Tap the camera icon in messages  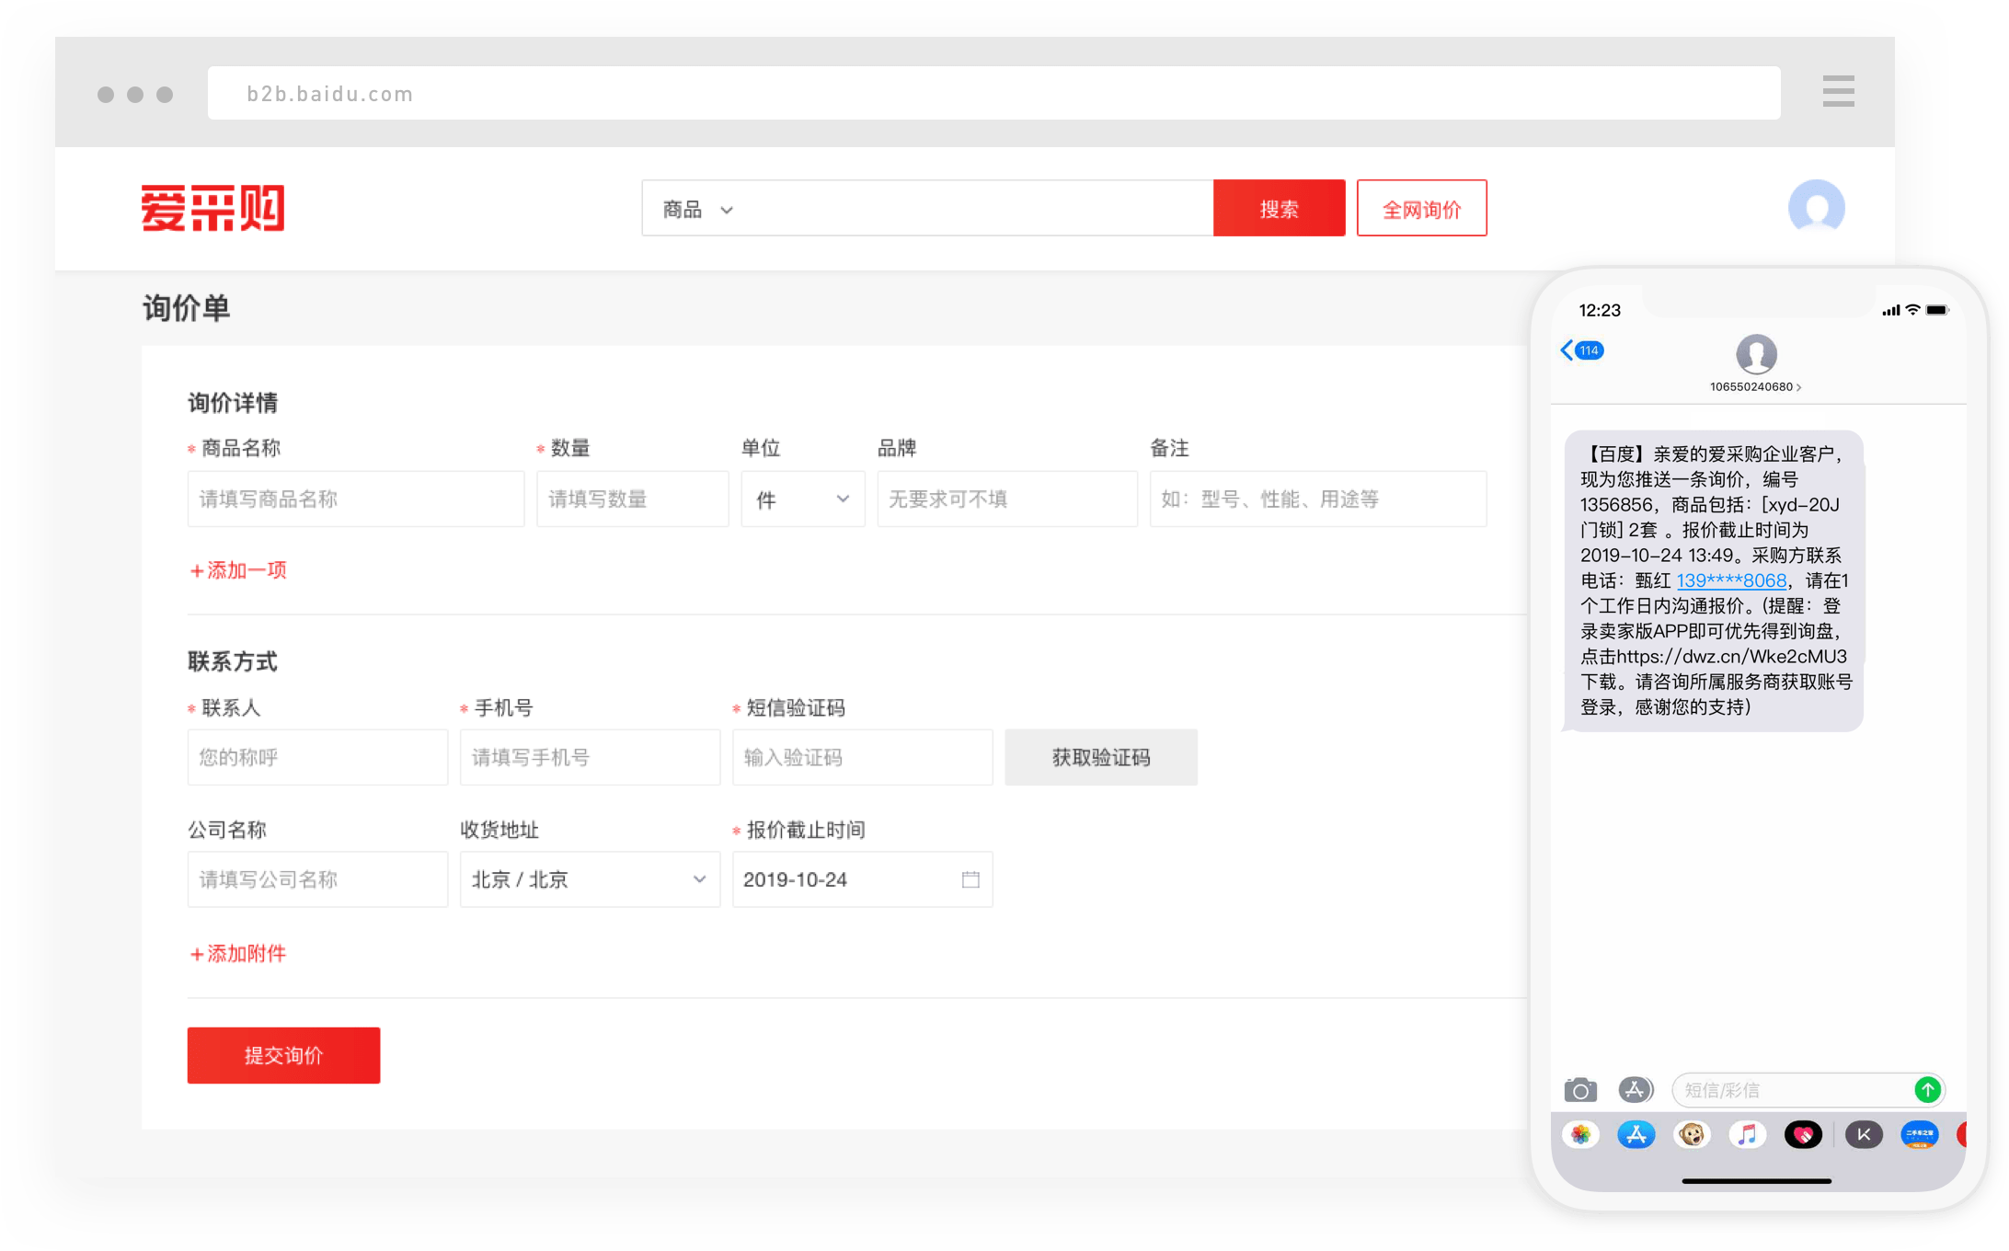click(1579, 1090)
